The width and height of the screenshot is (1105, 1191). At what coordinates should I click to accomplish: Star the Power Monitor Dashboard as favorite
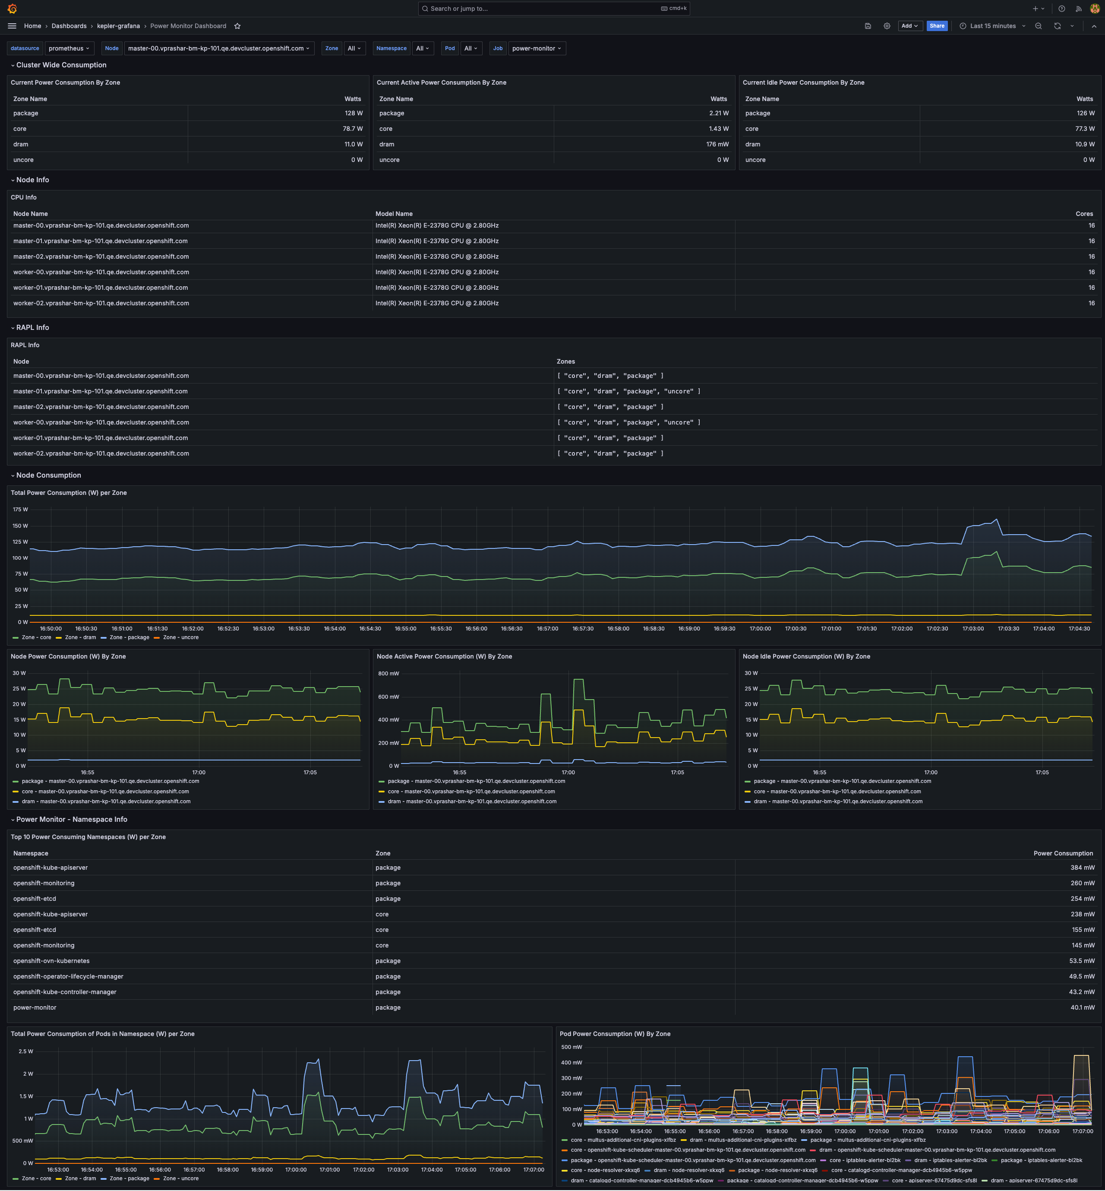tap(237, 26)
